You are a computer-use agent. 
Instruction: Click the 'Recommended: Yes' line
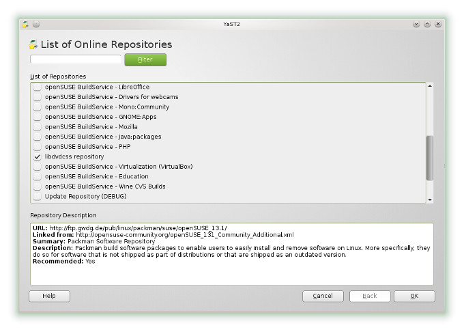(64, 261)
